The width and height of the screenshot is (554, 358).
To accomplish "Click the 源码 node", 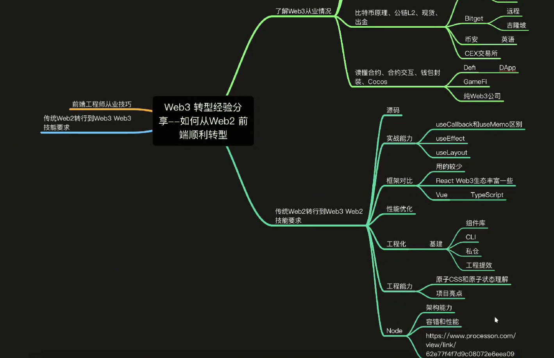I will click(x=393, y=110).
